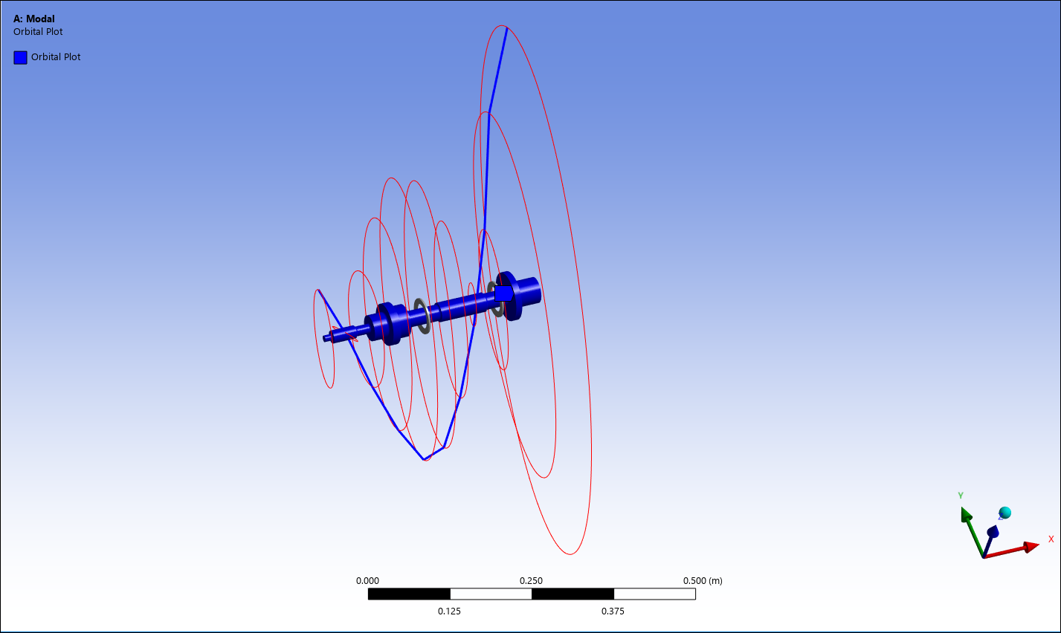
Task: Click the 0.500 (m) ruler label
Action: pyautogui.click(x=702, y=580)
